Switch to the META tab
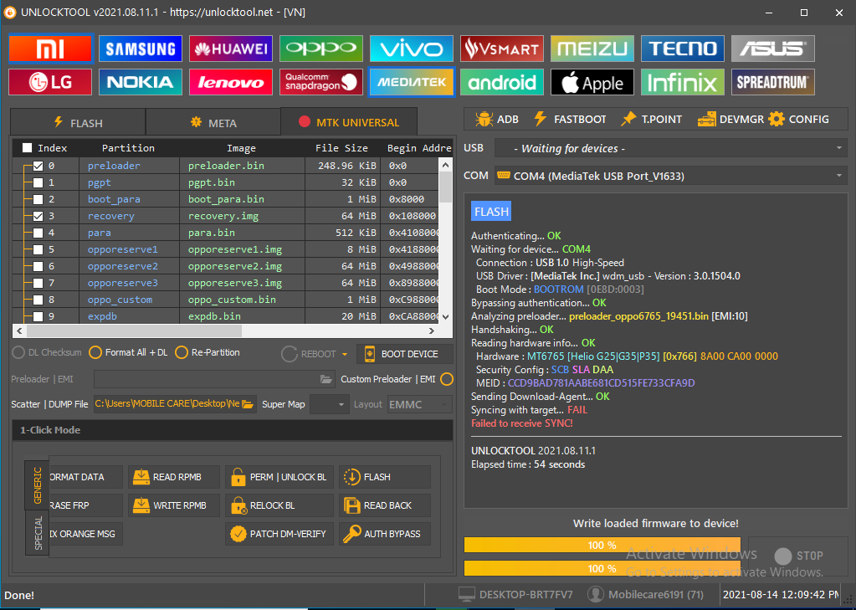 pos(213,122)
